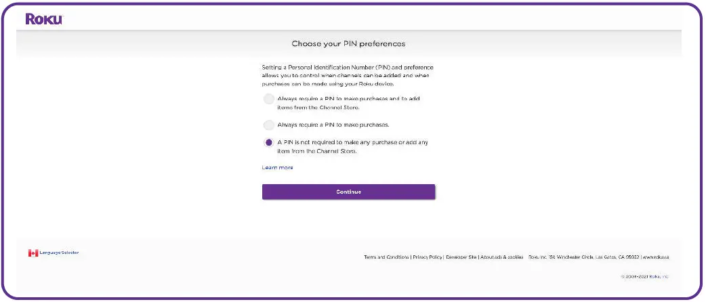The height and width of the screenshot is (302, 706).
Task: Visit the Developer Site link
Action: pos(461,257)
